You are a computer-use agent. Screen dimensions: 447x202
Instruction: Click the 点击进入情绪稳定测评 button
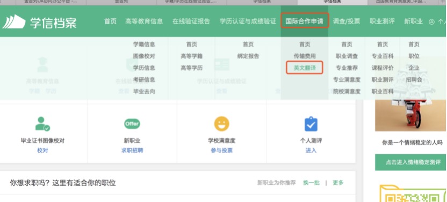point(411,162)
